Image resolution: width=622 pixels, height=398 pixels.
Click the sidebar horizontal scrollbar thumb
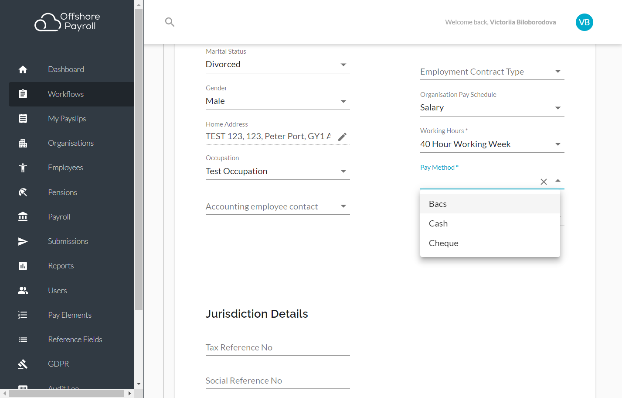pyautogui.click(x=67, y=393)
